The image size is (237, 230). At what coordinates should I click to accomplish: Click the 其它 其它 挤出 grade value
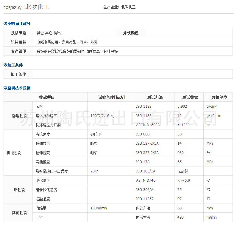pos(49,33)
